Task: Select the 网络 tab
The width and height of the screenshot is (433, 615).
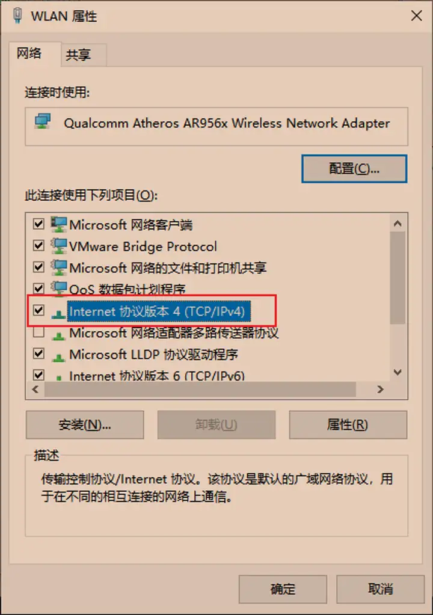Action: 29,53
